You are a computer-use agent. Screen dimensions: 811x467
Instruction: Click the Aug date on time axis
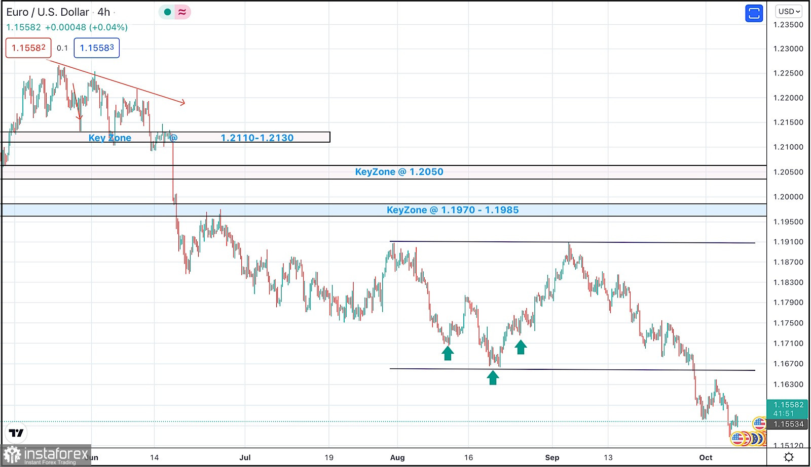click(397, 457)
